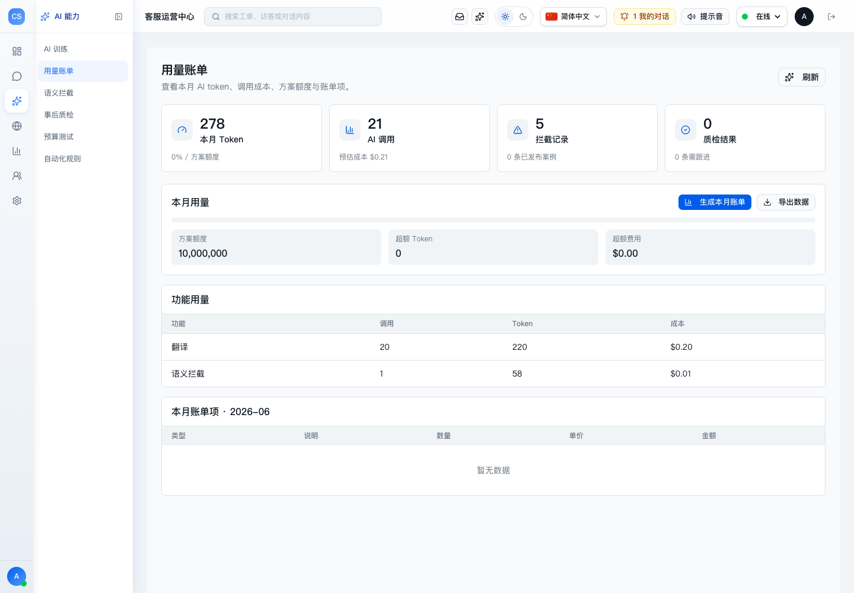Click the 翻译 row in 功能用量 table
Screen dimensions: 854x593
tap(493, 347)
